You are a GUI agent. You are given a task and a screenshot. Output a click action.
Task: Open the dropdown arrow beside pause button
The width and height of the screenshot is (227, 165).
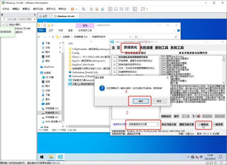click(76, 9)
